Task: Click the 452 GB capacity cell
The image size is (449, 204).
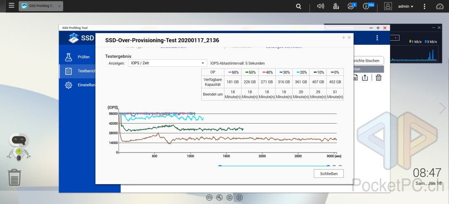Action: 335,82
